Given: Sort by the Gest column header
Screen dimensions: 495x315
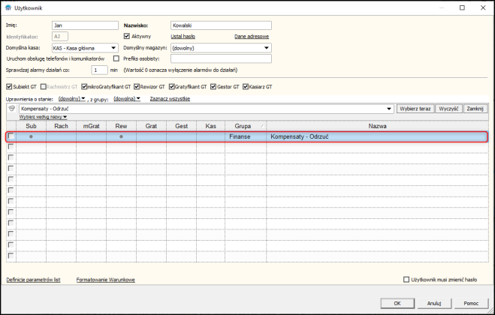Looking at the screenshot, I should [181, 126].
